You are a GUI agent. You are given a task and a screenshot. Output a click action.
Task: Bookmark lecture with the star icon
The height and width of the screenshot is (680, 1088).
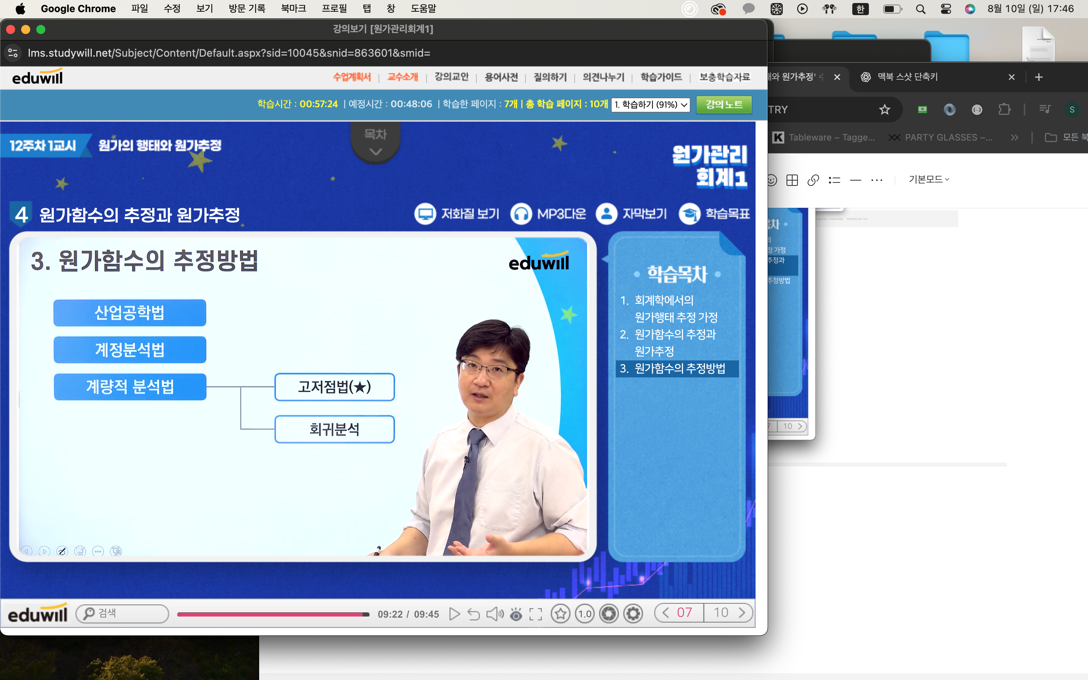tap(560, 614)
